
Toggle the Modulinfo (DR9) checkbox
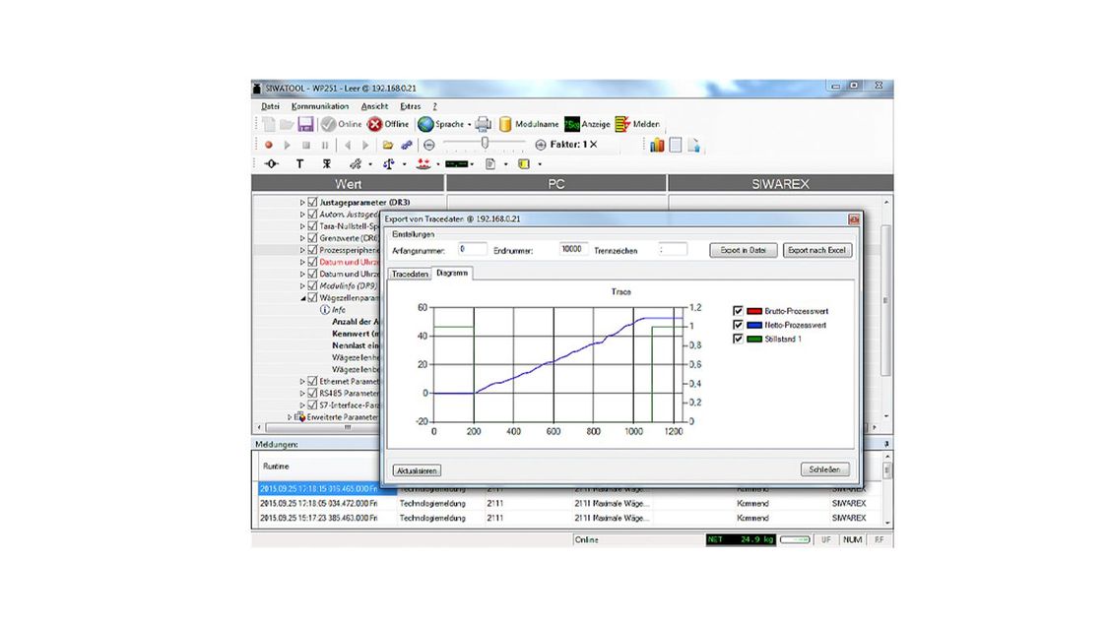(312, 286)
